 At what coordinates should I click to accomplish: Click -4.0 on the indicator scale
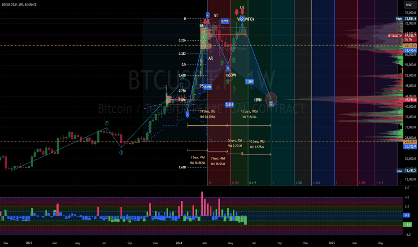tap(407, 235)
